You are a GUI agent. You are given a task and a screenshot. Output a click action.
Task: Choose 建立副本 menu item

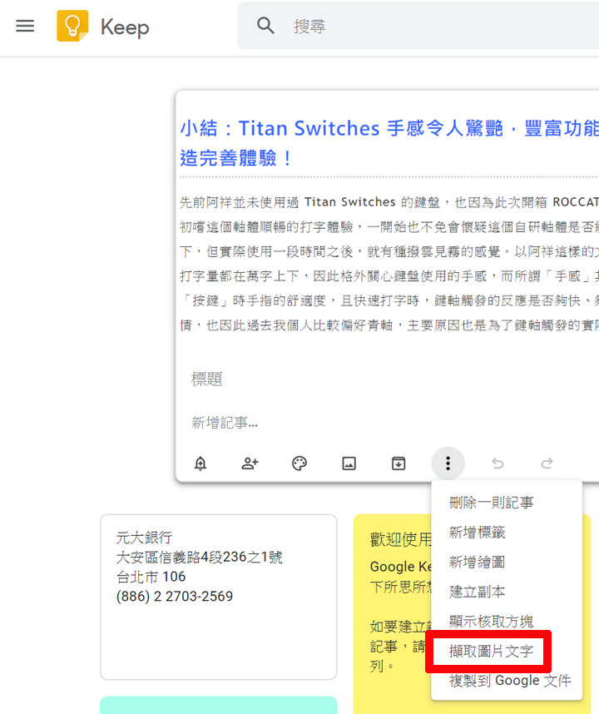click(507, 592)
